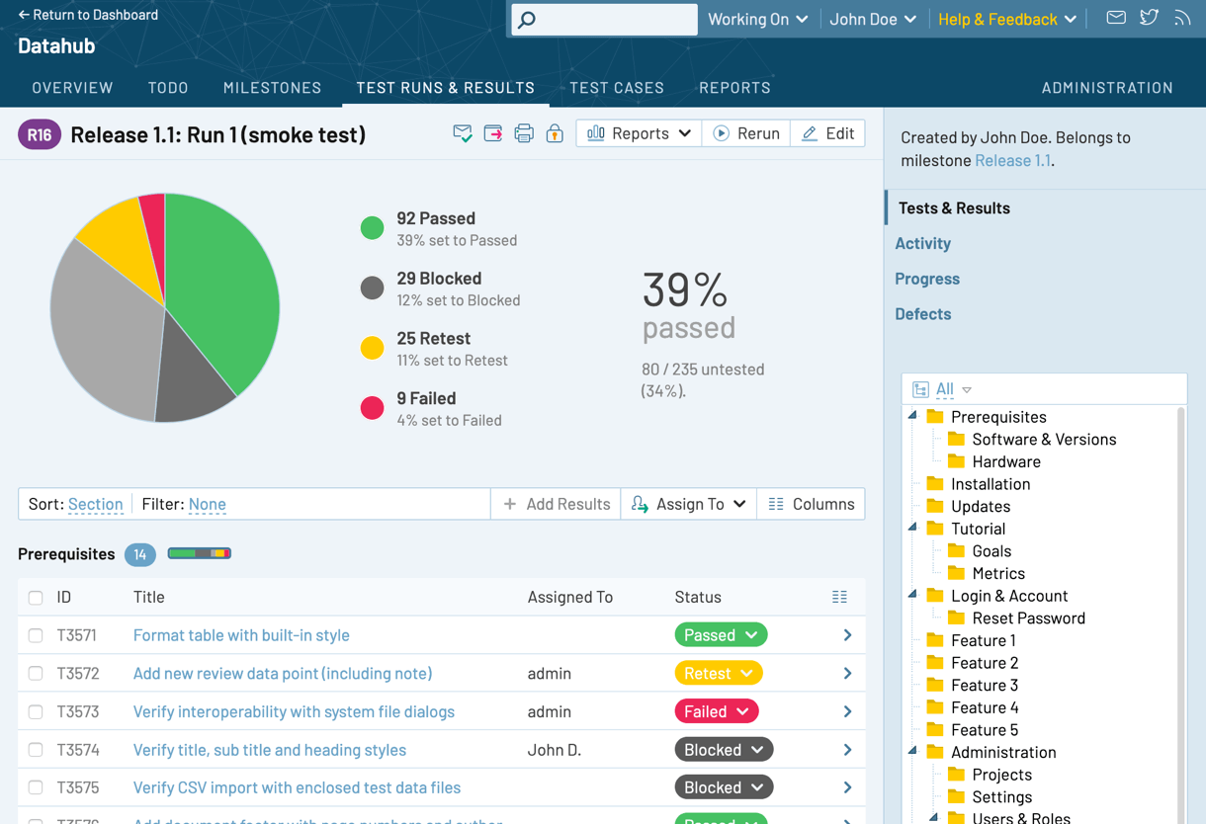1206x824 pixels.
Task: Select checkbox for test T3573
Action: pyautogui.click(x=36, y=711)
